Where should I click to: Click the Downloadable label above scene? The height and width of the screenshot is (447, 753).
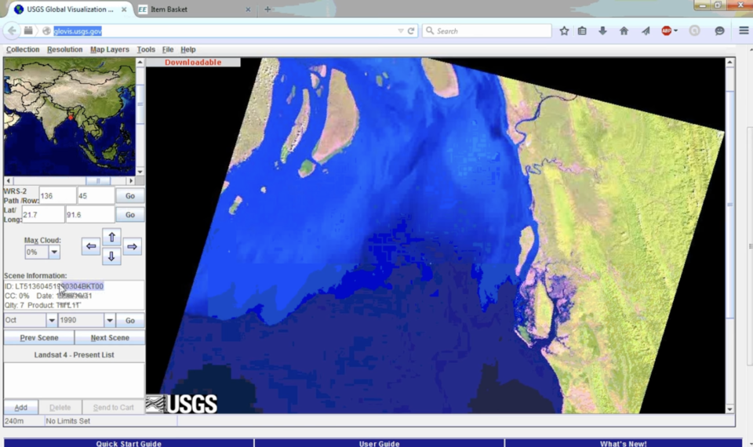[193, 63]
